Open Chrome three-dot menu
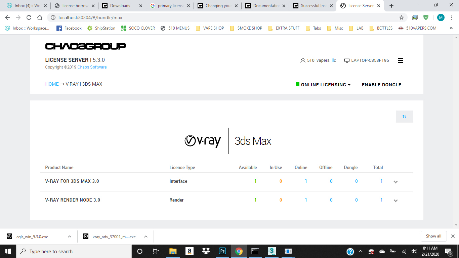The height and width of the screenshot is (258, 459). click(452, 17)
